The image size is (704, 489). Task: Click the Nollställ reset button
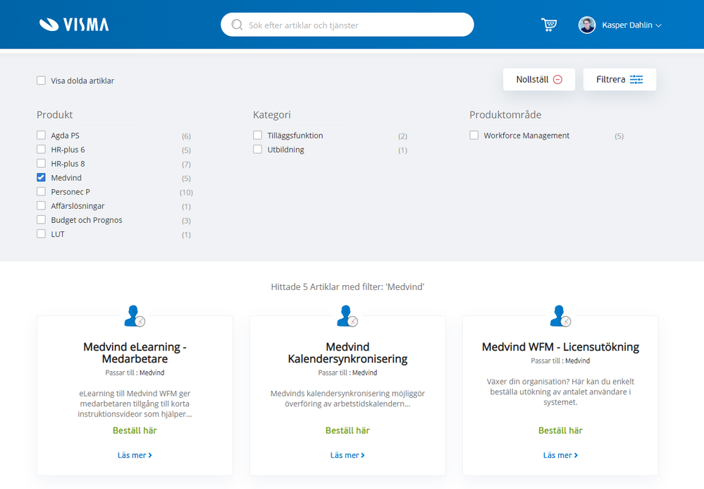pyautogui.click(x=539, y=80)
